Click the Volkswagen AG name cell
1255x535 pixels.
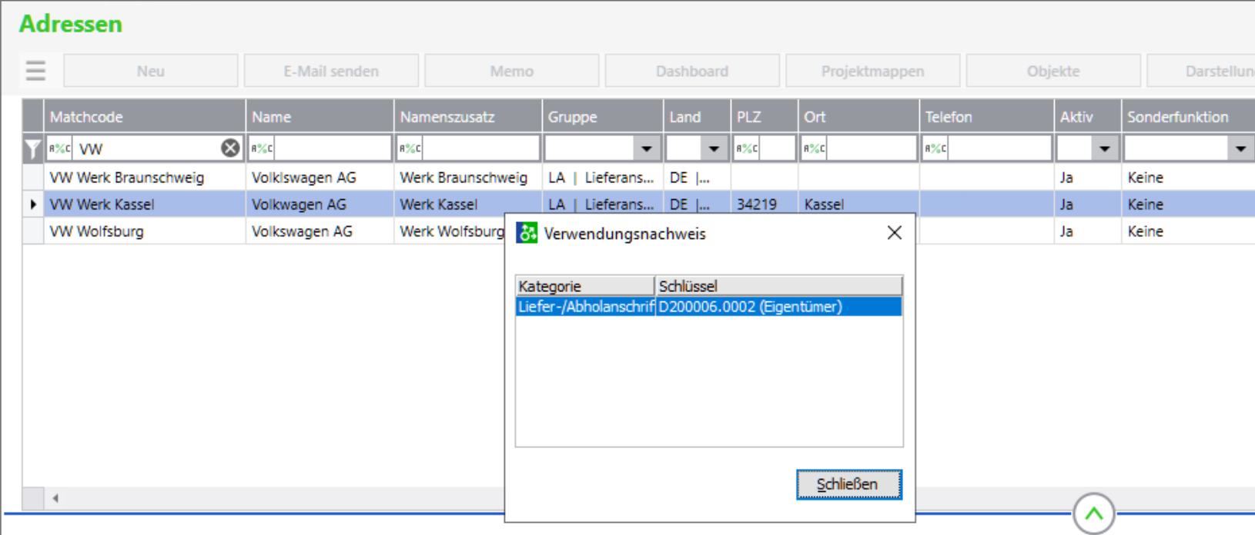coord(320,231)
